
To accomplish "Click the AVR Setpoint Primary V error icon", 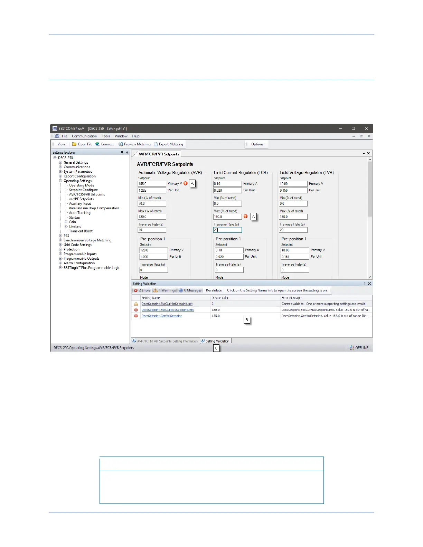I will (x=186, y=183).
